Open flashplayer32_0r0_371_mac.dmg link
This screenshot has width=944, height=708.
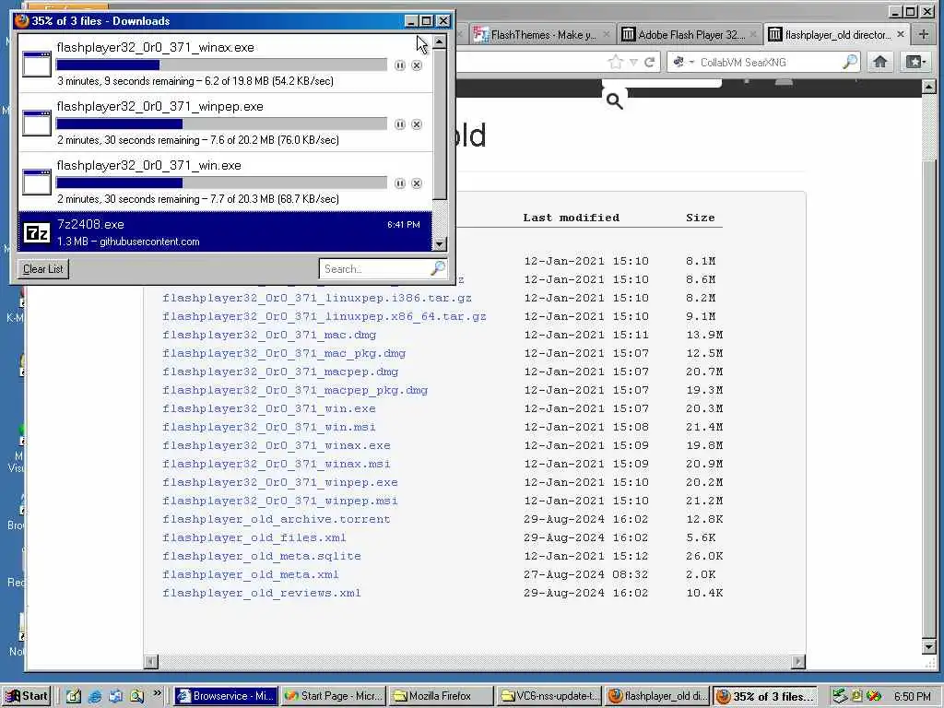(x=269, y=335)
